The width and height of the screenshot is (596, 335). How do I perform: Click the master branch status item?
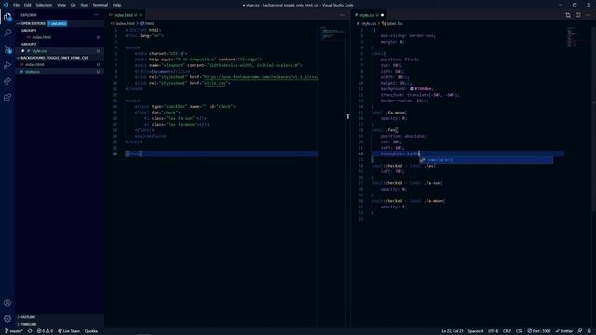coord(14,331)
